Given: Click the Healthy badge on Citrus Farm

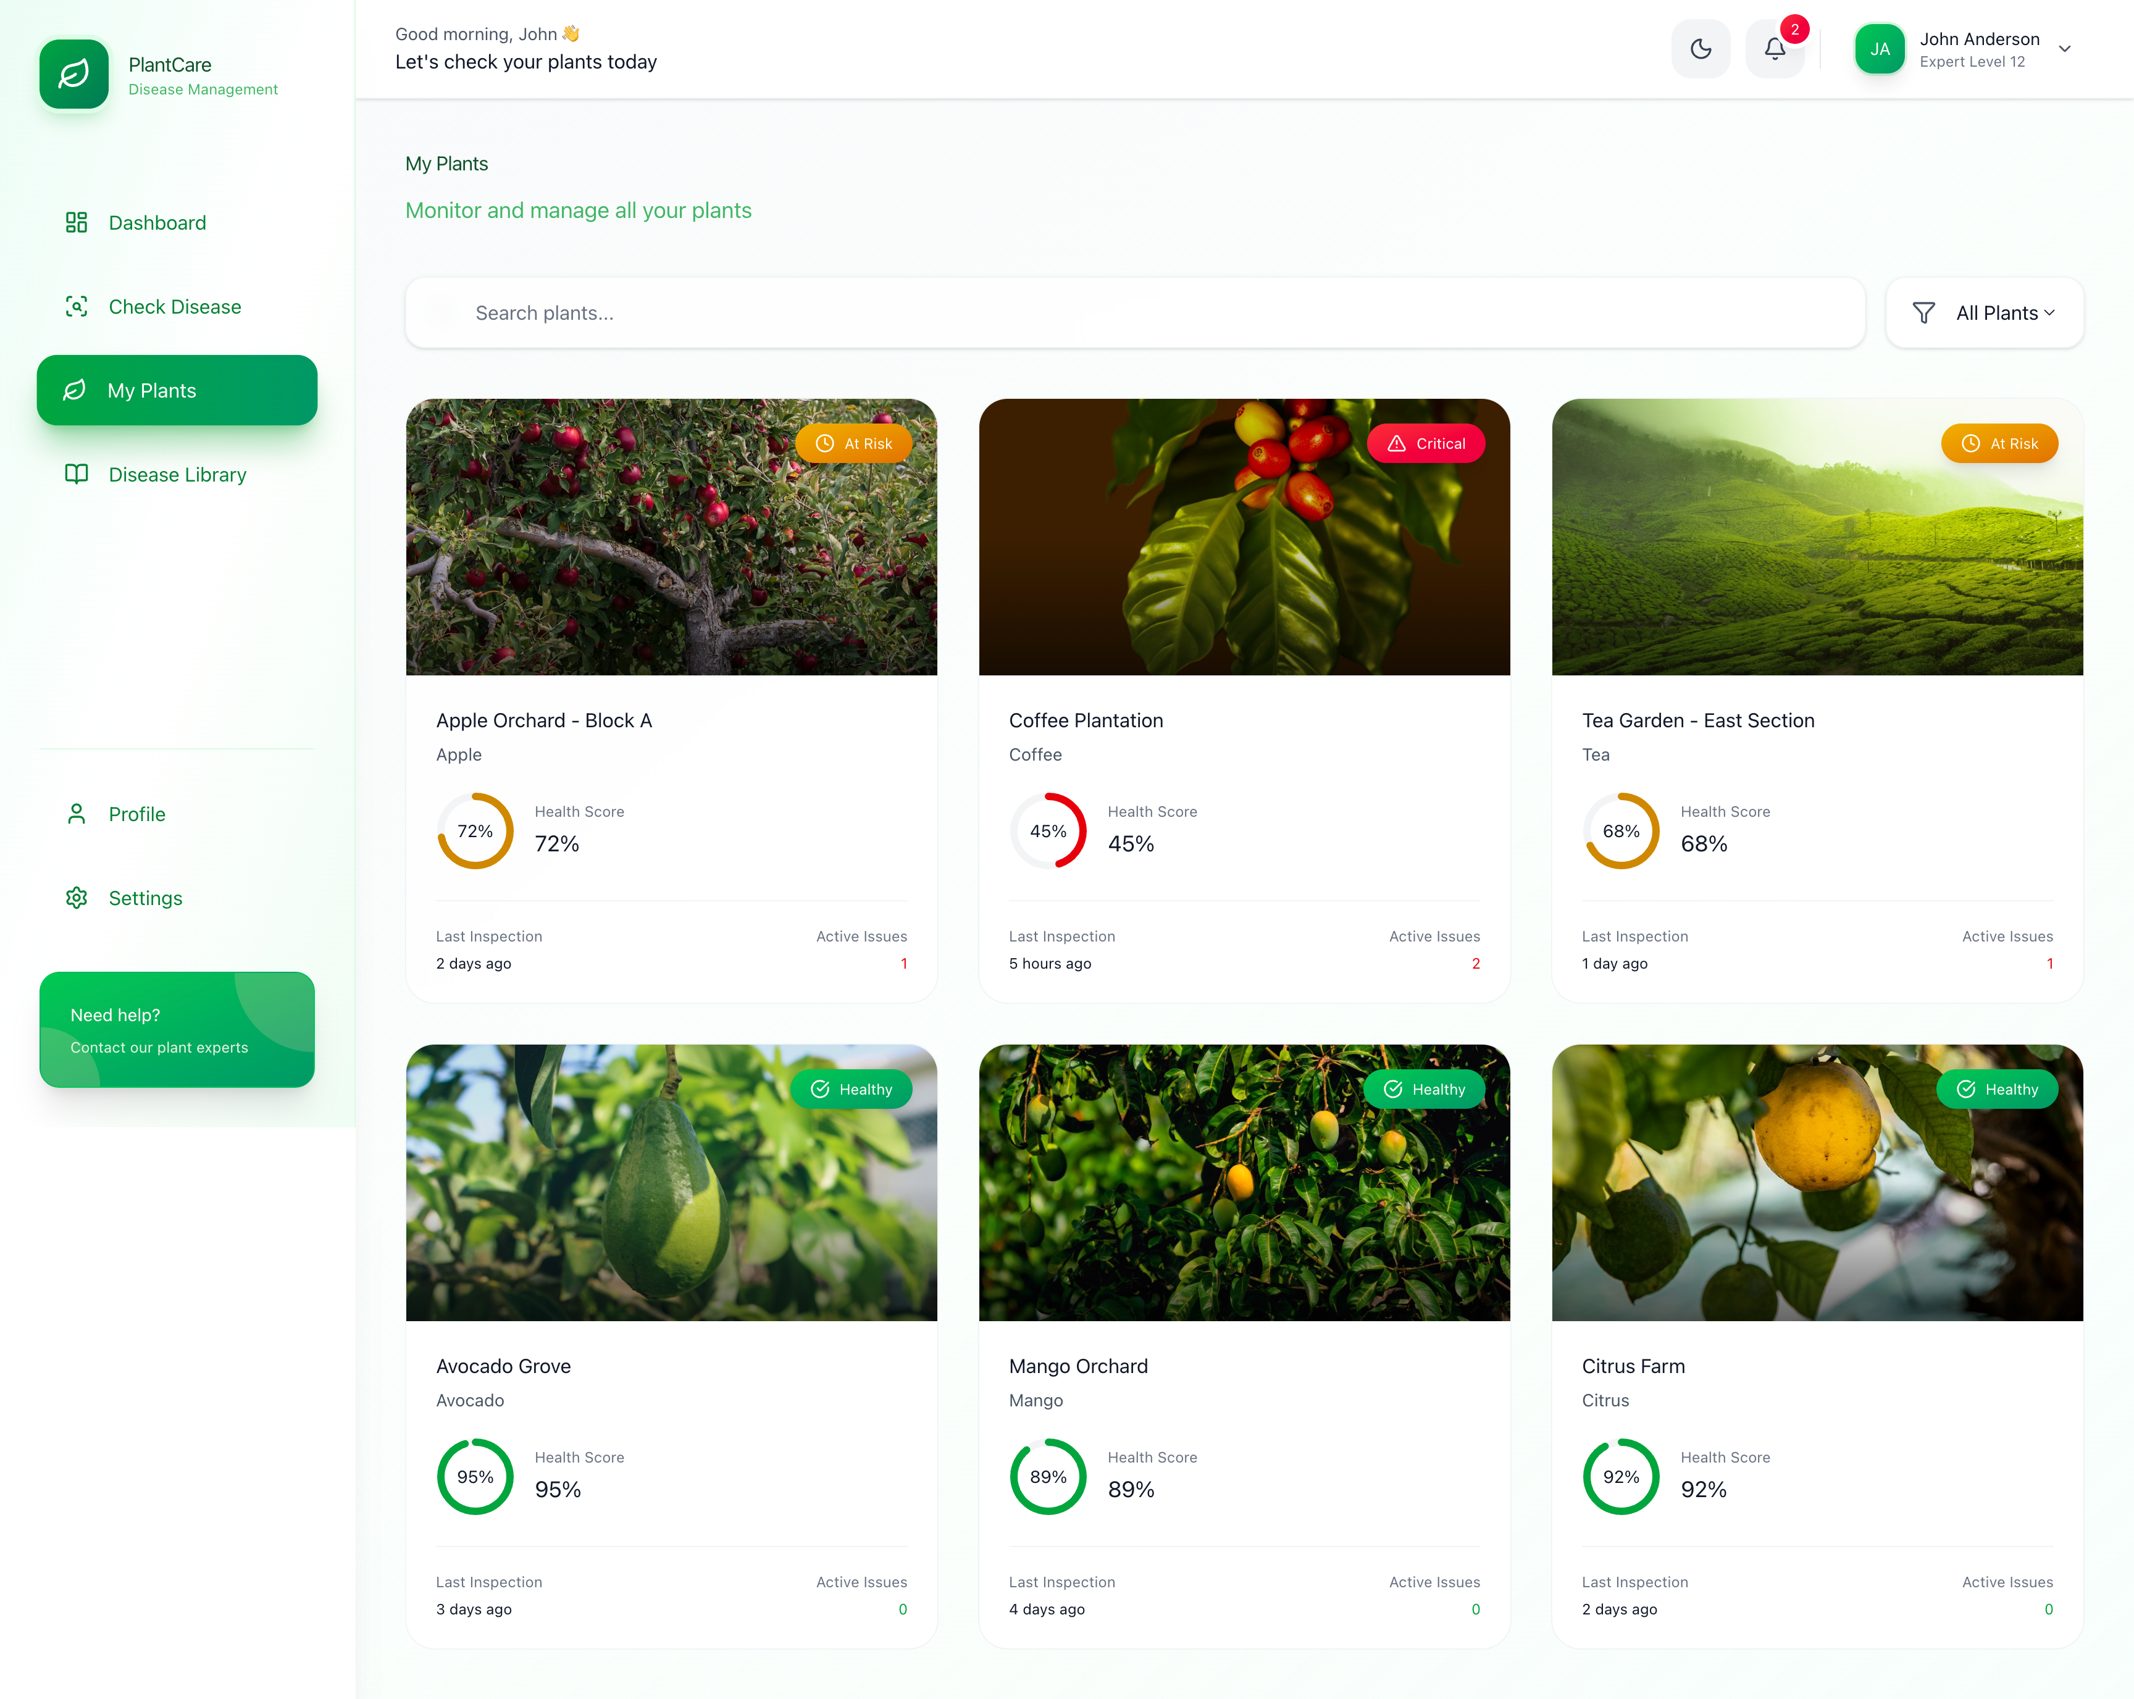Looking at the screenshot, I should tap(1998, 1088).
